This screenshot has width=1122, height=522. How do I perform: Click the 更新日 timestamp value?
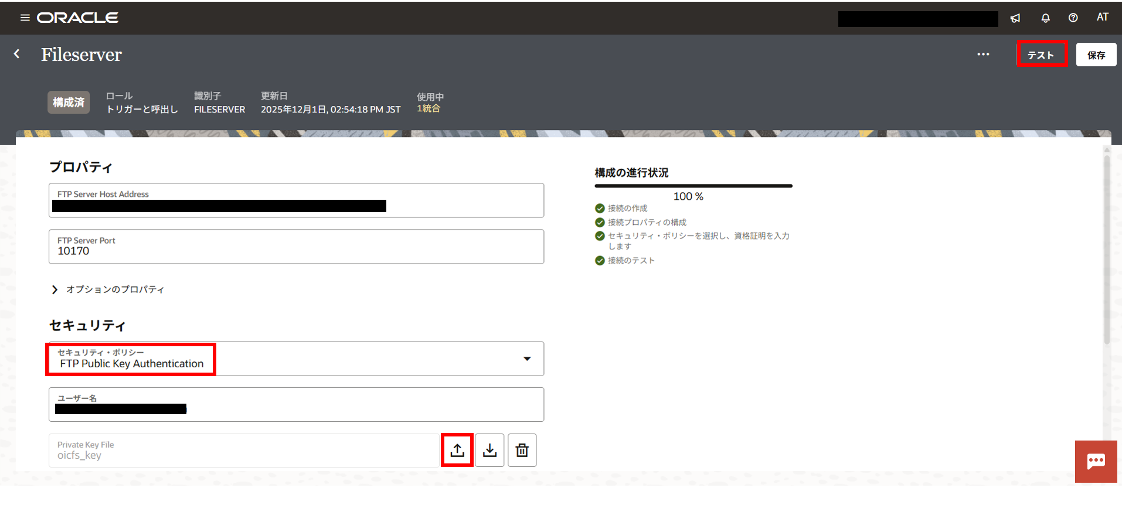331,110
